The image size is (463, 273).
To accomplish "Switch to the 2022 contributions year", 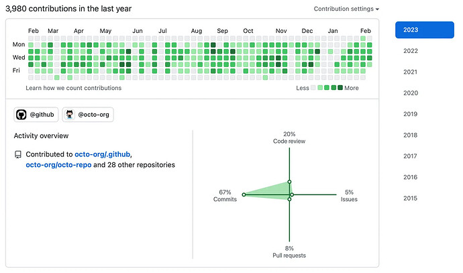I will click(411, 51).
